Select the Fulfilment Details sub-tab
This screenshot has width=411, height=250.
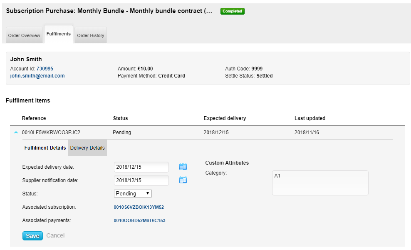click(x=45, y=148)
